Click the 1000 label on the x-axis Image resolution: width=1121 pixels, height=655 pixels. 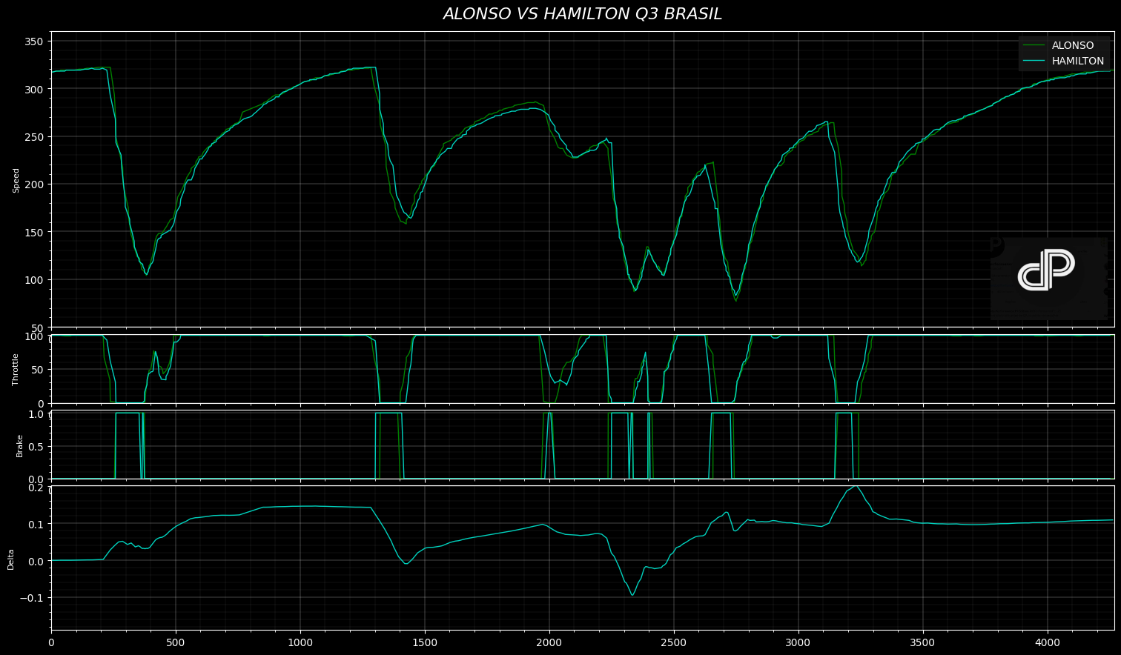point(300,642)
